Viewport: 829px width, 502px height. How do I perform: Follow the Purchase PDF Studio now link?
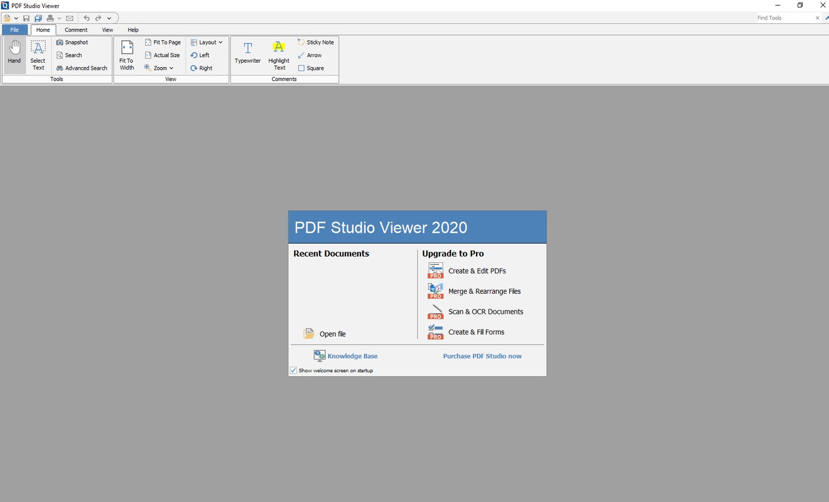[x=482, y=356]
